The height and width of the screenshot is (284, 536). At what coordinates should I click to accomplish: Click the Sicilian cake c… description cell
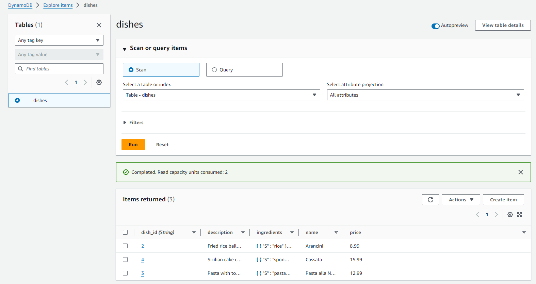pyautogui.click(x=225, y=260)
